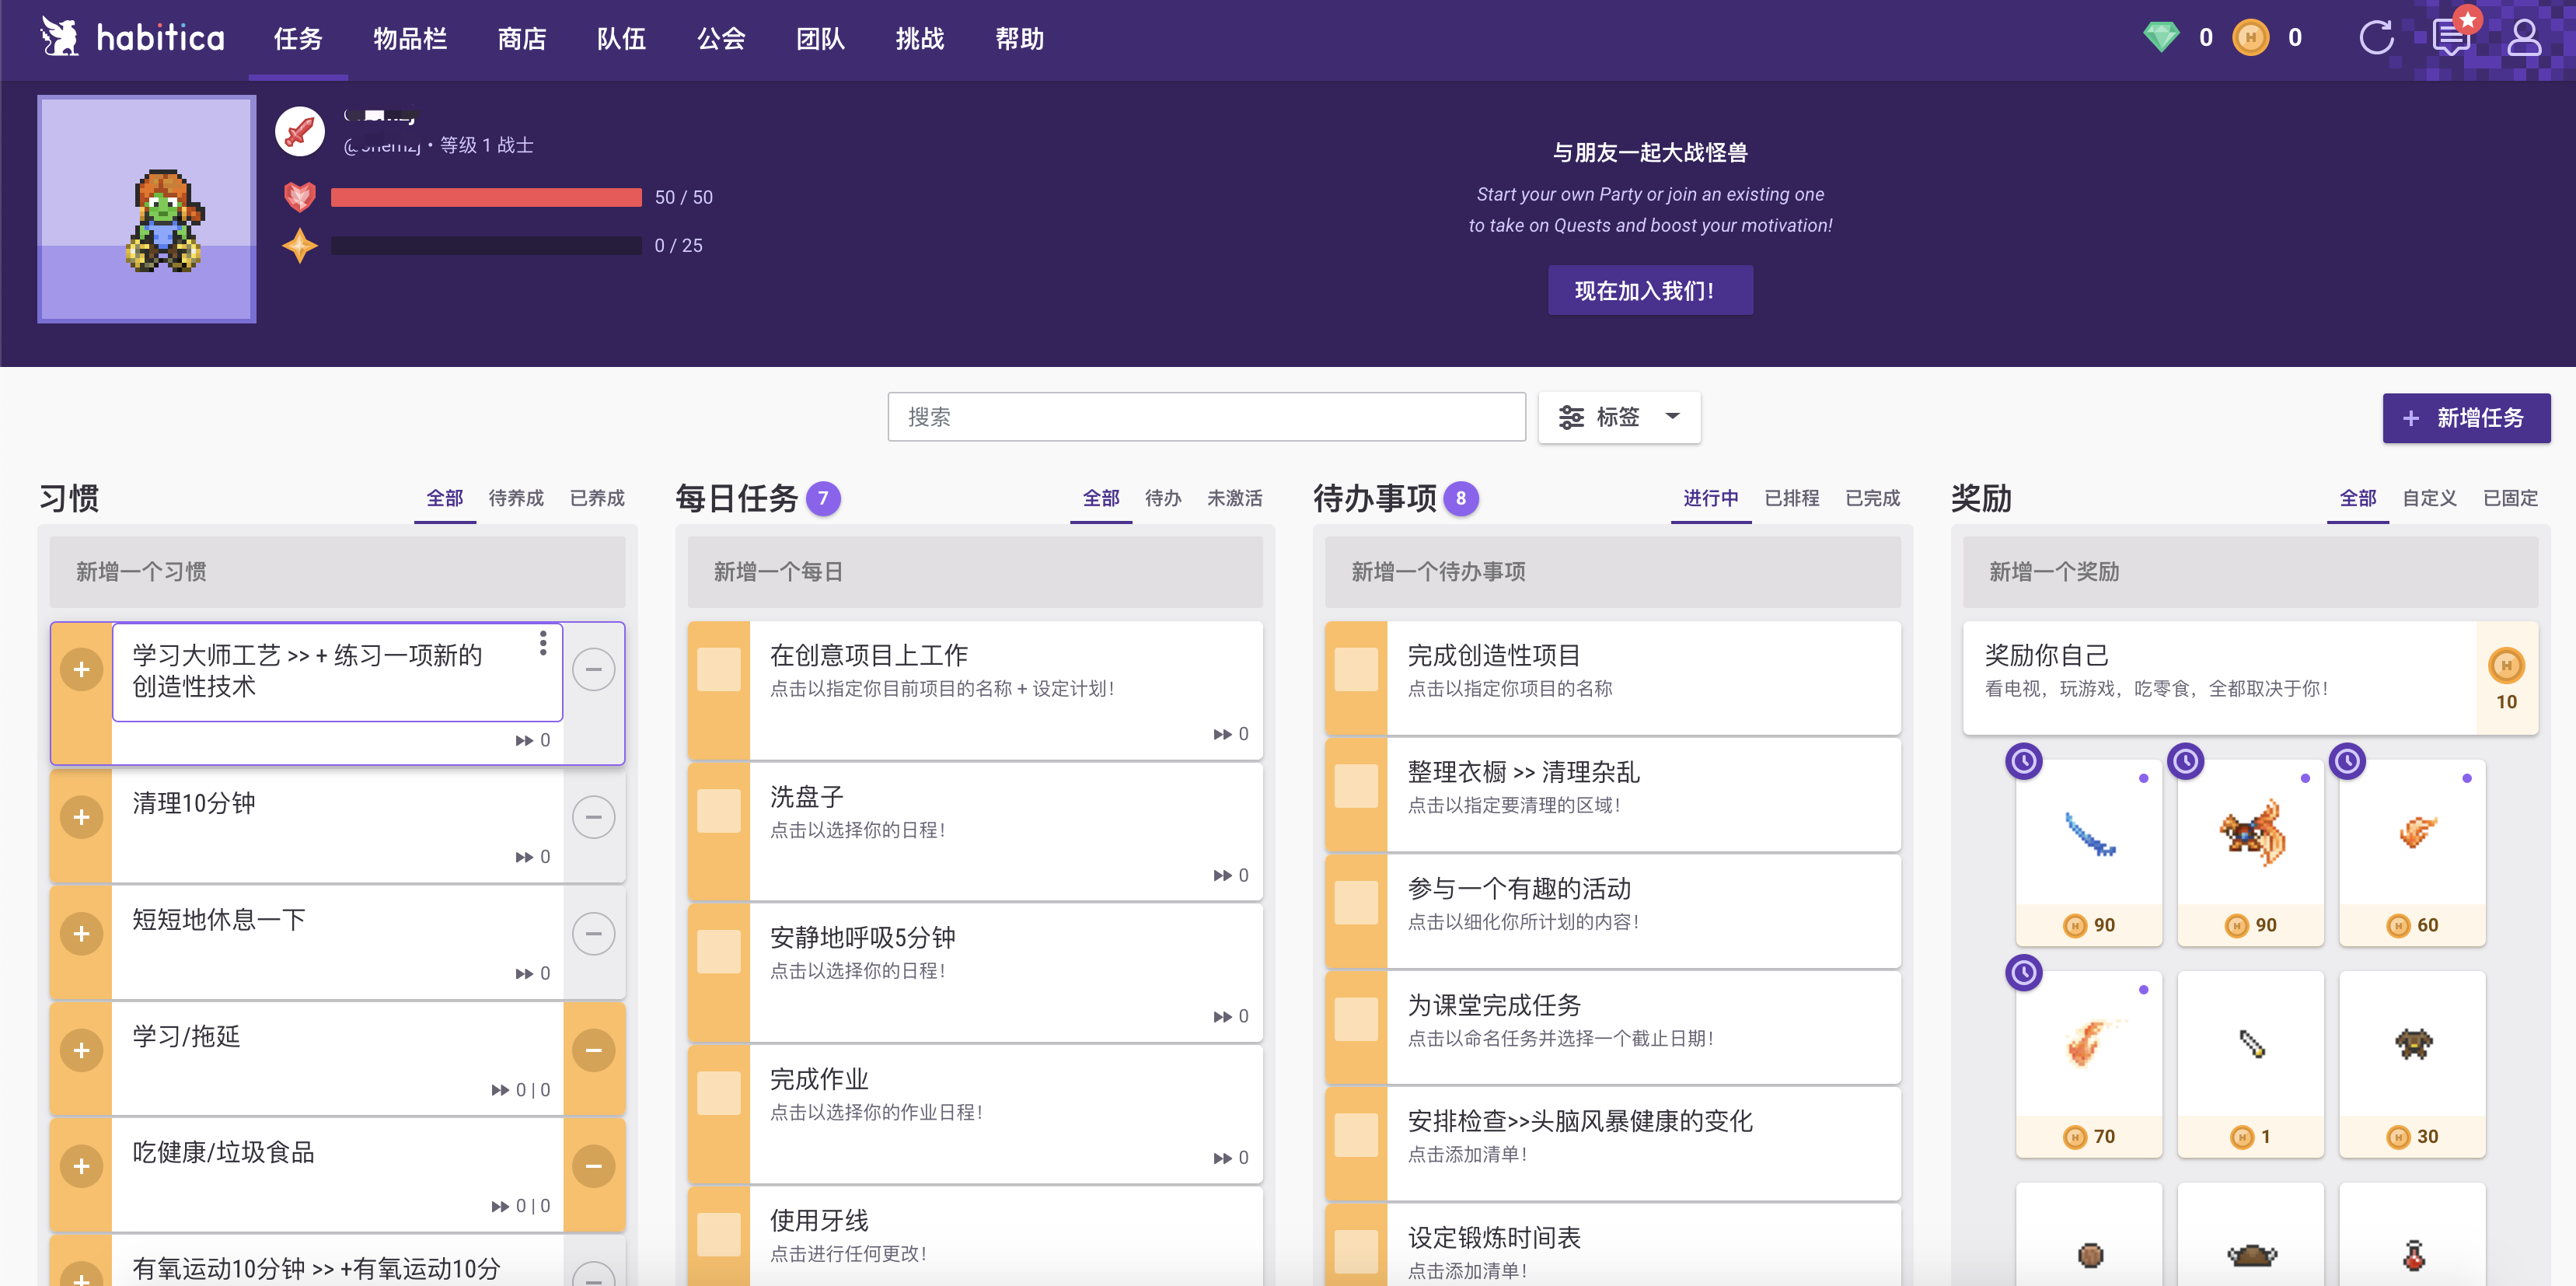Expand the 标签 tags filter dropdown
The height and width of the screenshot is (1286, 2576).
(1618, 417)
